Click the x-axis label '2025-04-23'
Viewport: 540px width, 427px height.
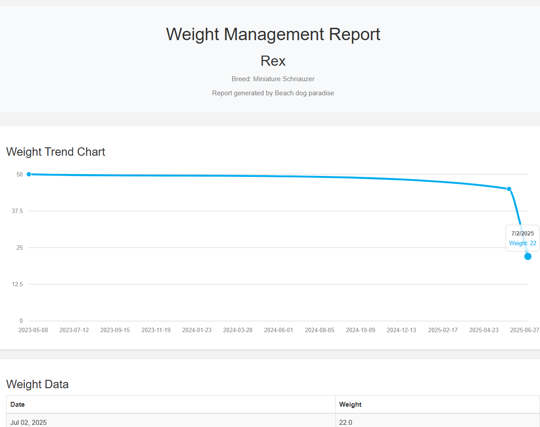[x=484, y=330]
